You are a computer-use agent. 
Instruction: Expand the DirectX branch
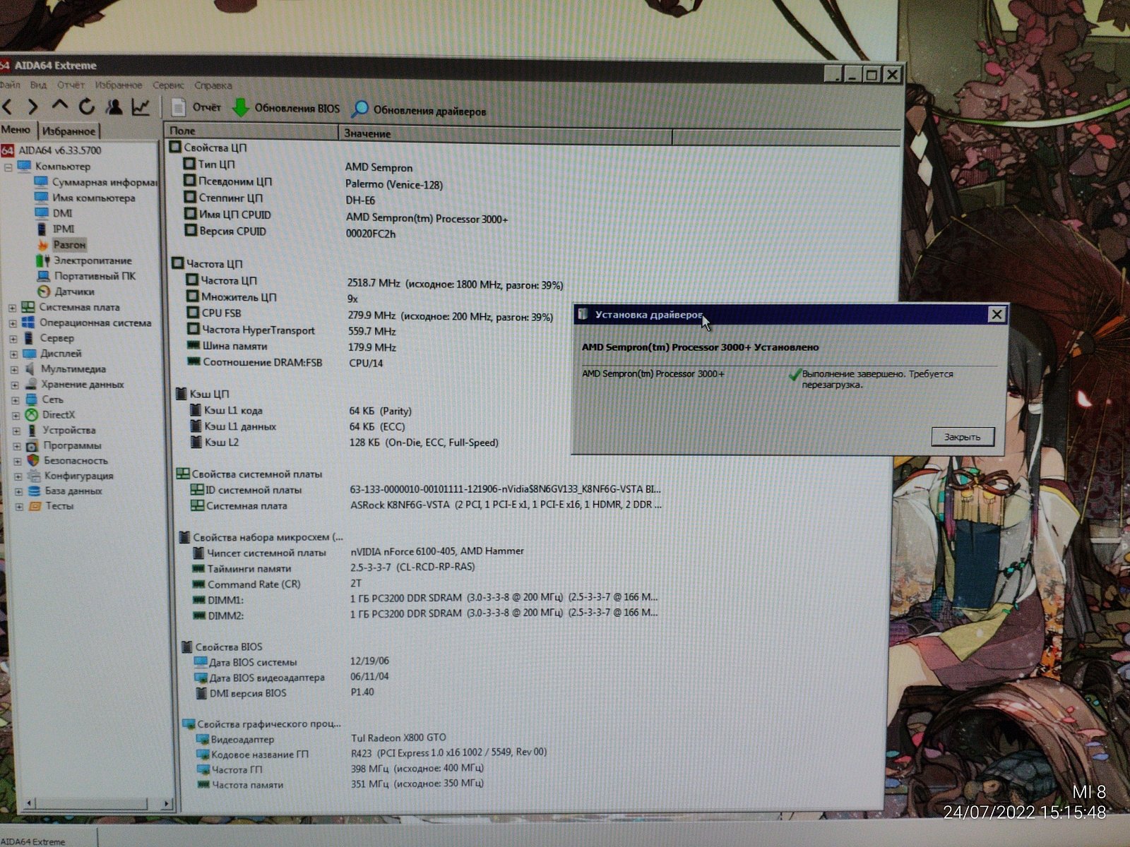tap(16, 416)
